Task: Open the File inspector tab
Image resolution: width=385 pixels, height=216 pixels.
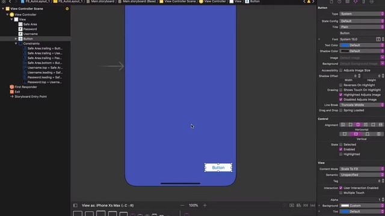Action: [331, 2]
